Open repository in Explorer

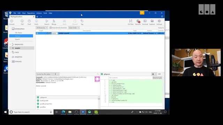(152, 22)
